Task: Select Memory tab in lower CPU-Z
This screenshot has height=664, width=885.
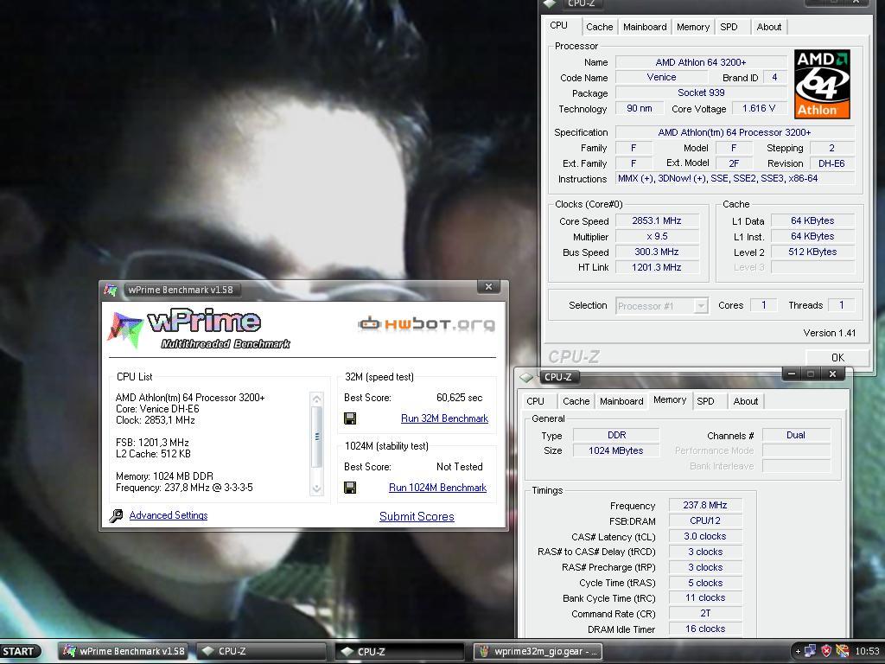Action: click(x=670, y=399)
